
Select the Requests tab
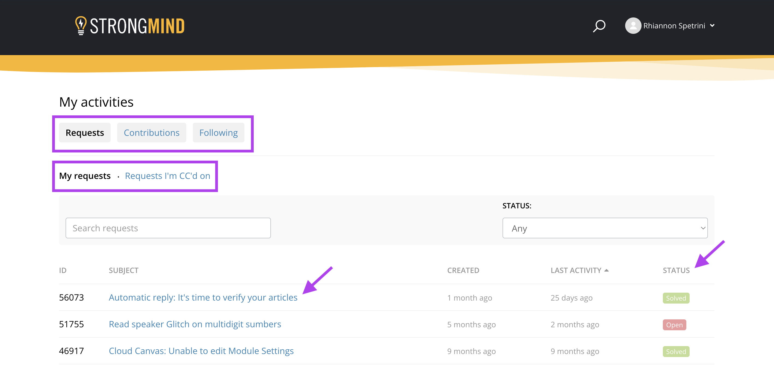(85, 133)
